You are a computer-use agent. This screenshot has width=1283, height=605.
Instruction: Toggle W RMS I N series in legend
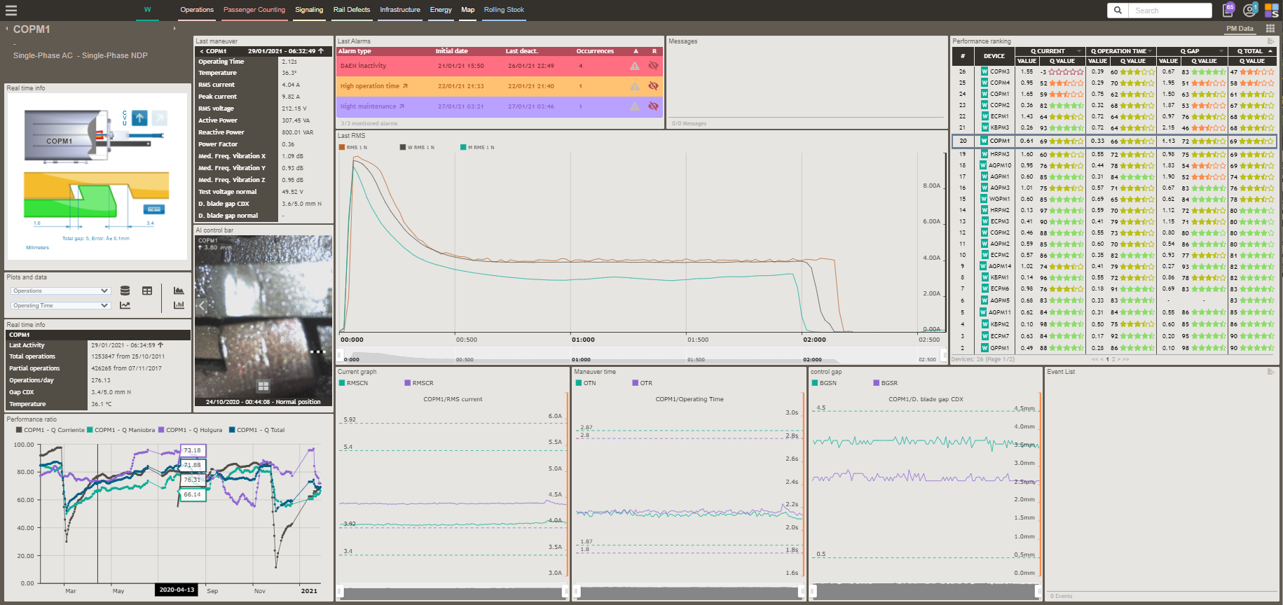click(x=418, y=147)
